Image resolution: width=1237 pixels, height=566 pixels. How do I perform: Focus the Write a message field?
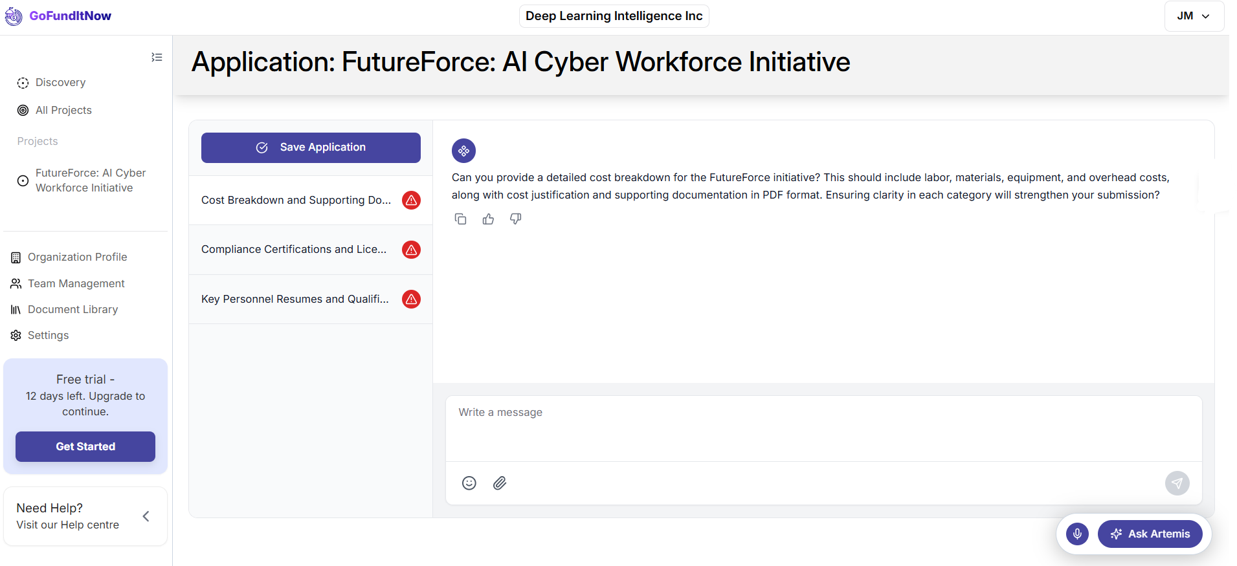pyautogui.click(x=823, y=428)
